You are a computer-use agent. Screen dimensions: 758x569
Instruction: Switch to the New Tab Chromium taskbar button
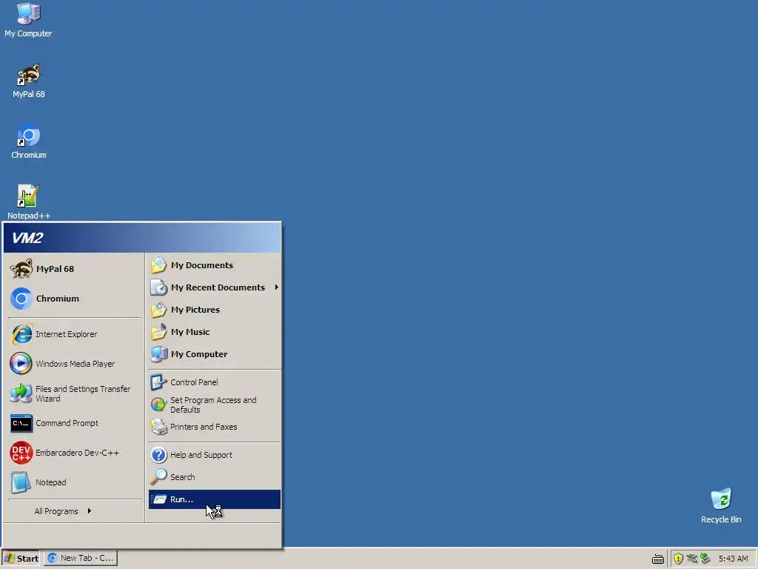pos(81,559)
